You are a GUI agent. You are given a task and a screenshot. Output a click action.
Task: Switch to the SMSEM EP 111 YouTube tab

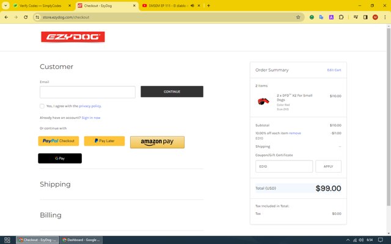click(167, 5)
